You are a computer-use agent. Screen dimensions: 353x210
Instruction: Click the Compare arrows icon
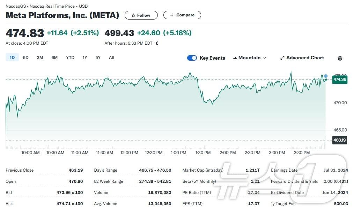click(x=172, y=15)
